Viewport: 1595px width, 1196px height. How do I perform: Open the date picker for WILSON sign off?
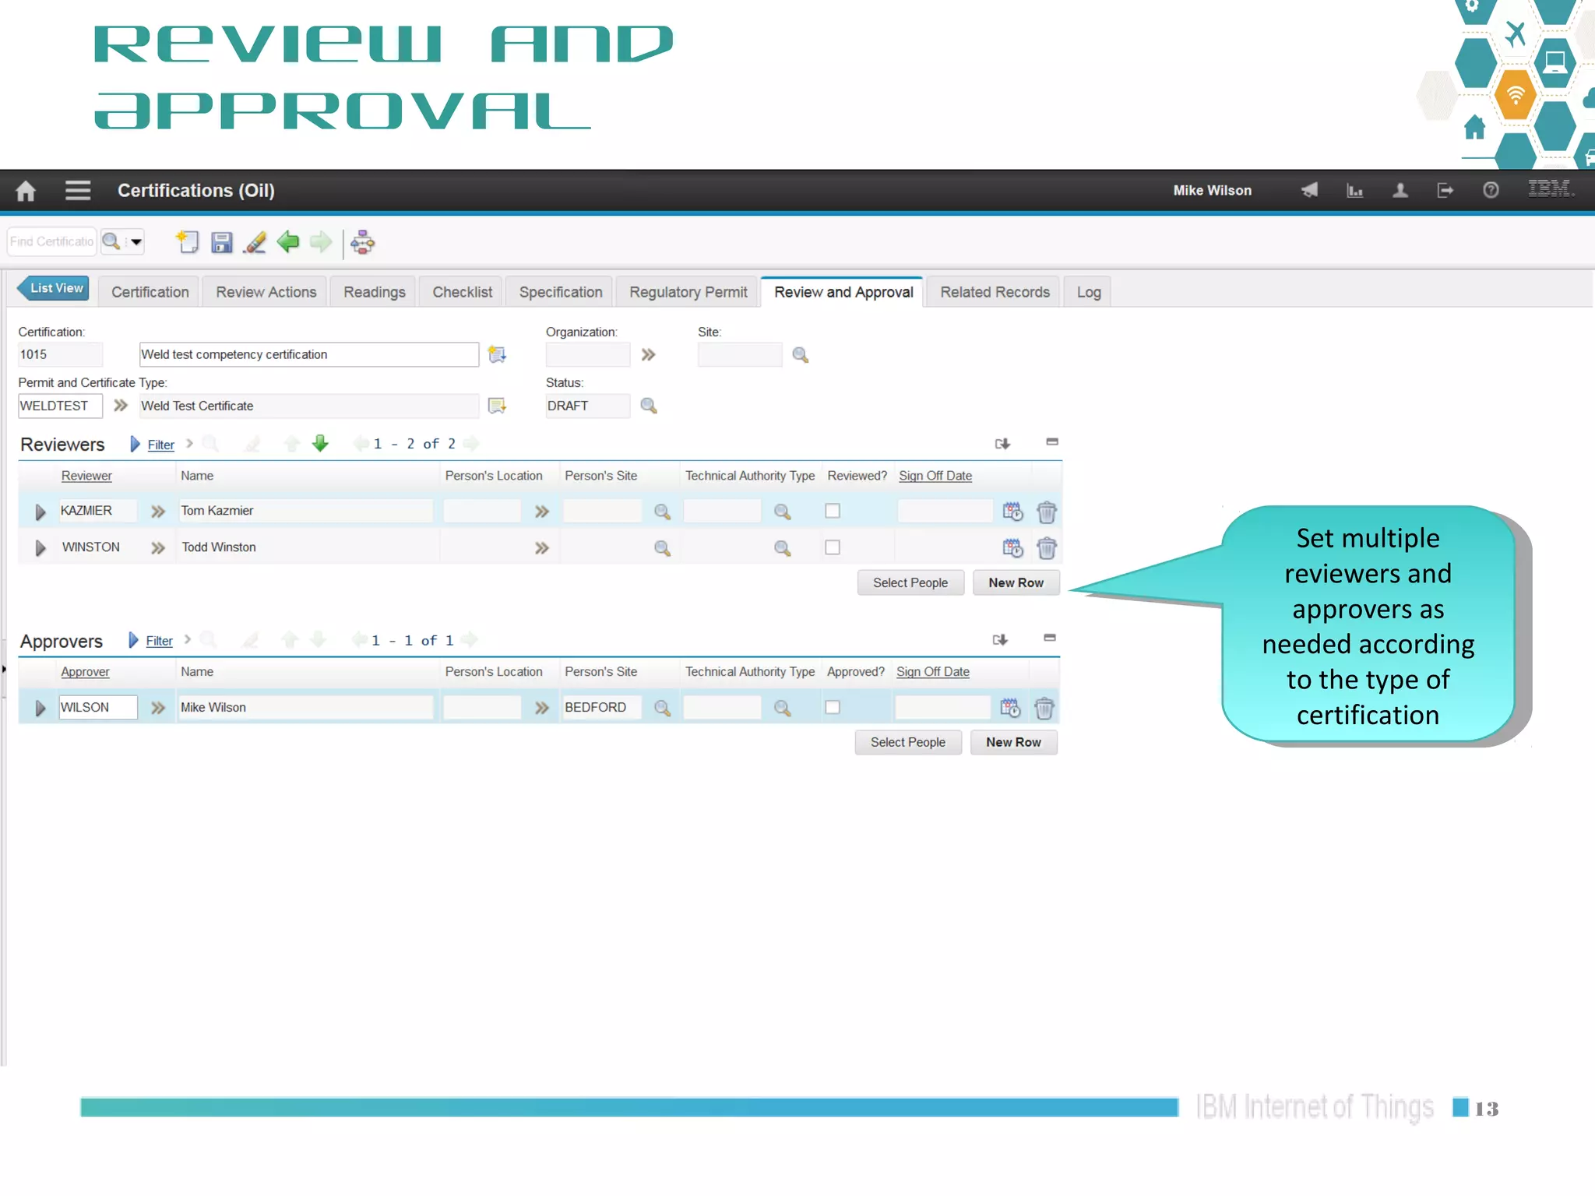(1010, 708)
